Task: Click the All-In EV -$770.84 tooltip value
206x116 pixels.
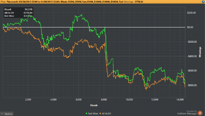Action: (x=28, y=13)
